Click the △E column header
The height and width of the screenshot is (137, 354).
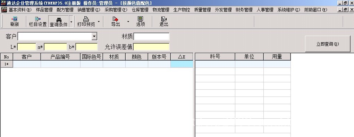pyautogui.click(x=182, y=57)
